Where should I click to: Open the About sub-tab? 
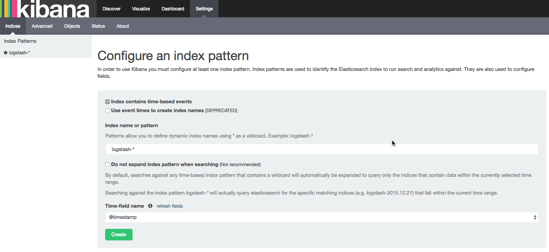(123, 26)
